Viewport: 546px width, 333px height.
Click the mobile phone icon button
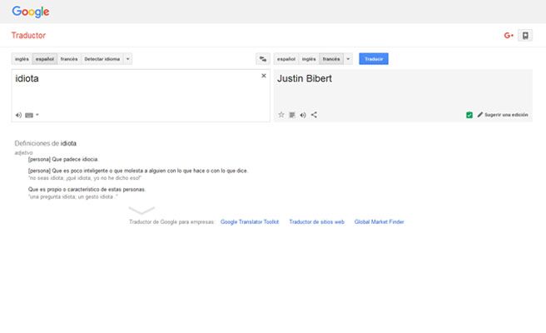[525, 36]
